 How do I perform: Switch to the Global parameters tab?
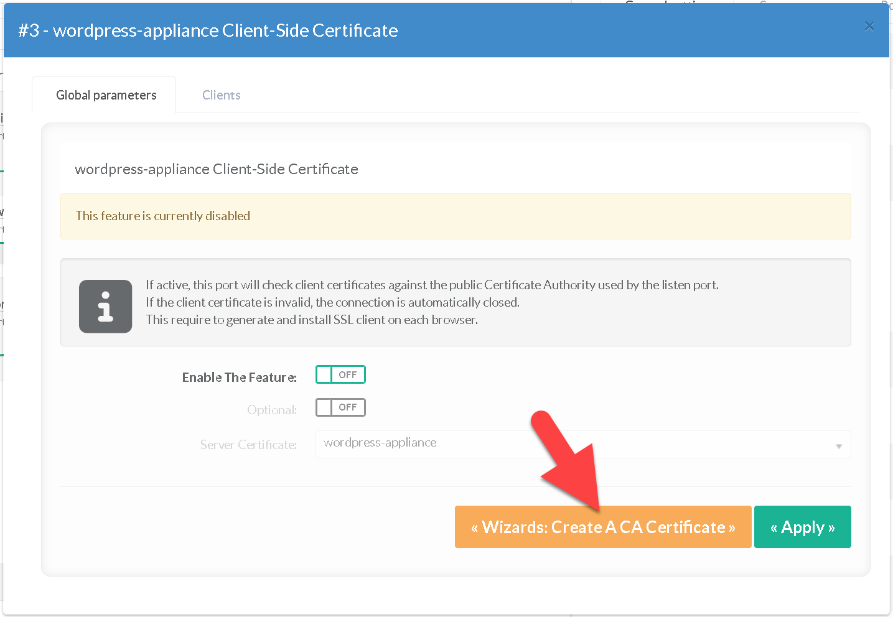pos(106,95)
